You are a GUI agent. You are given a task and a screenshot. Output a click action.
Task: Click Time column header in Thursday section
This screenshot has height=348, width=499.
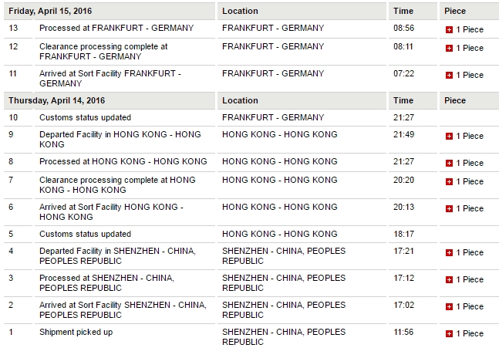click(403, 100)
